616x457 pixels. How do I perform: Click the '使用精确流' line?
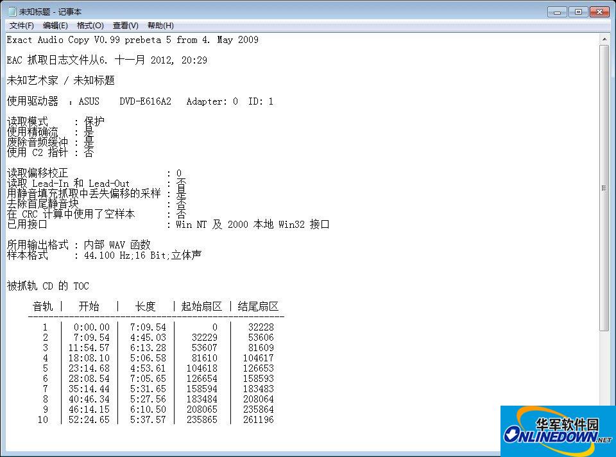(x=50, y=132)
